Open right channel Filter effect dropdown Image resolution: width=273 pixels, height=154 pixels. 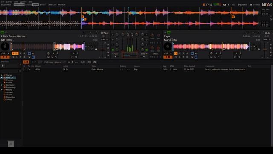[144, 54]
